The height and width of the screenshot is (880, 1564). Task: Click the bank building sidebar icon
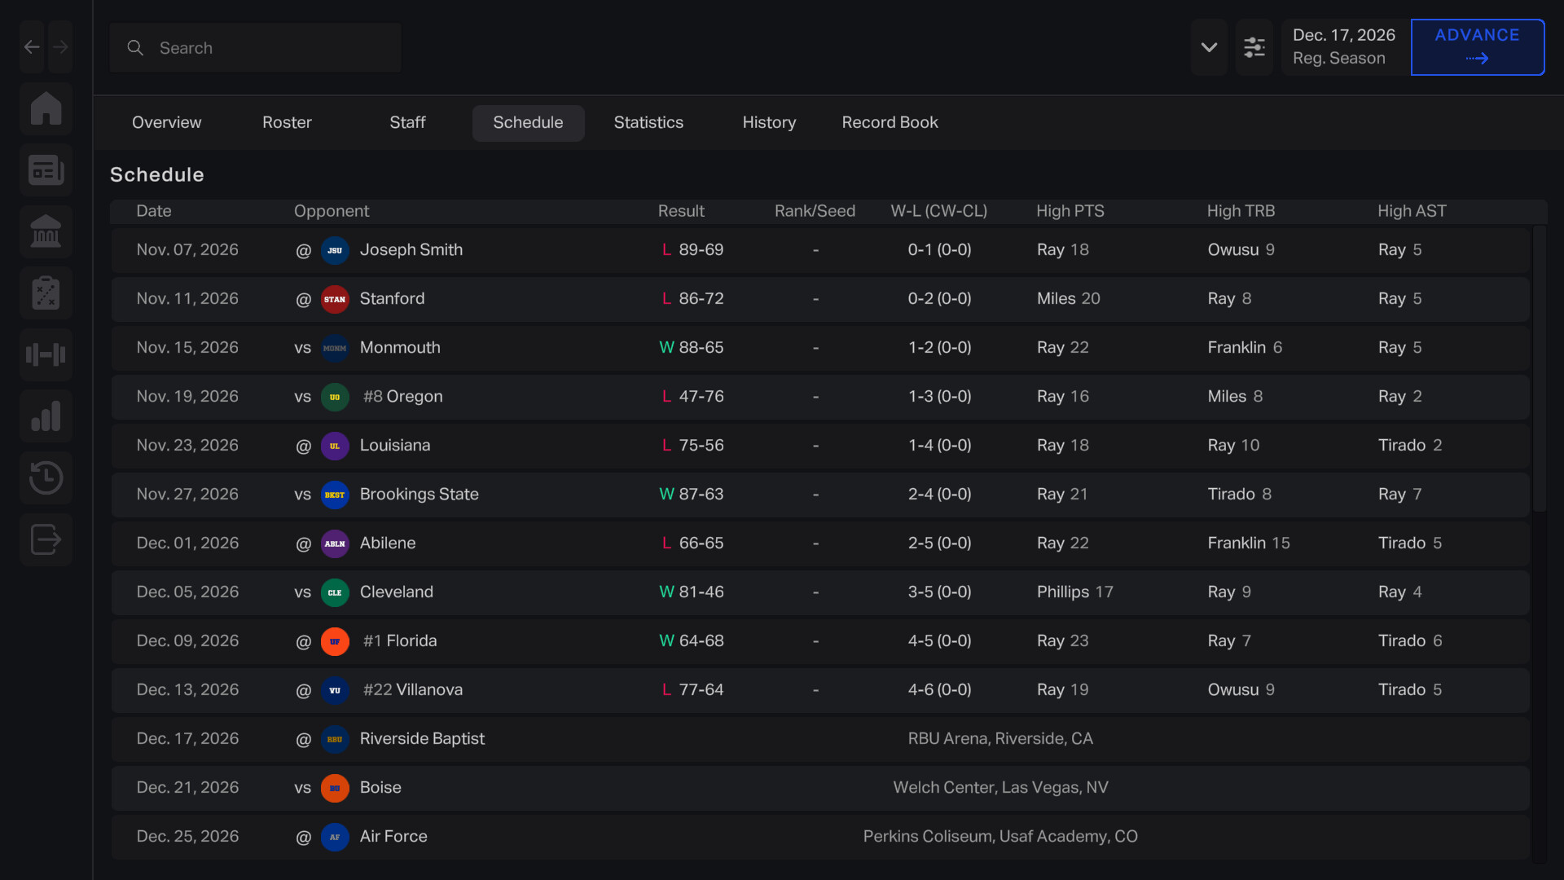pos(46,231)
